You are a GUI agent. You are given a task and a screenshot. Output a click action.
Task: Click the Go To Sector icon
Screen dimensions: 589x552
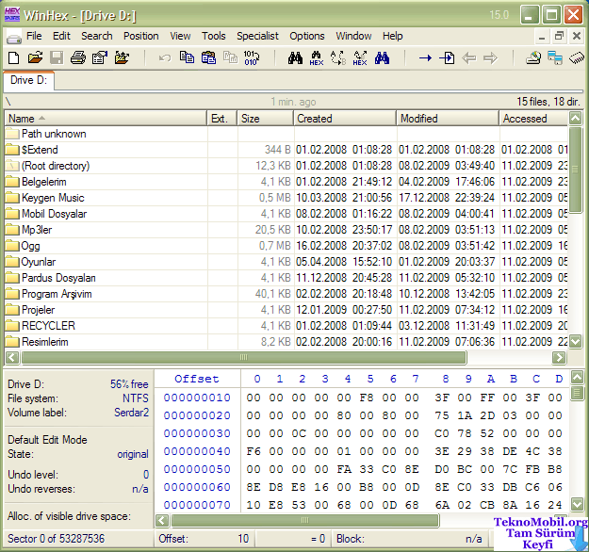click(x=447, y=58)
